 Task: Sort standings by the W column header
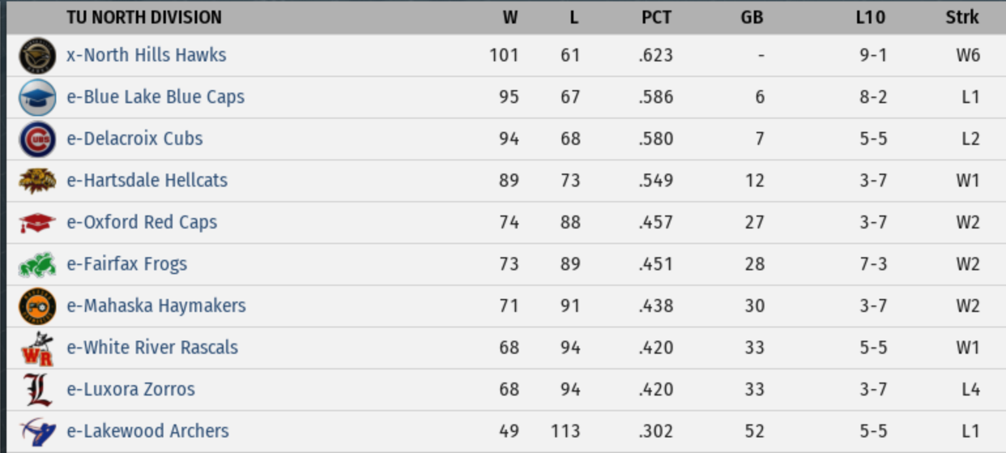click(510, 17)
